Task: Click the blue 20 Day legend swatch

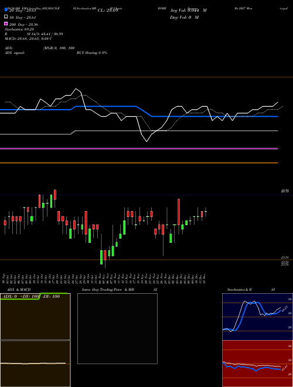Action: point(6,10)
